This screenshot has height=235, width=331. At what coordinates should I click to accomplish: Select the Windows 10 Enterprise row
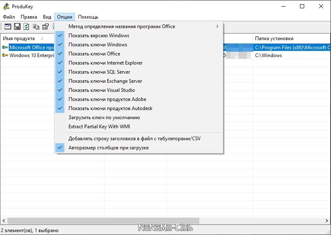click(x=32, y=55)
